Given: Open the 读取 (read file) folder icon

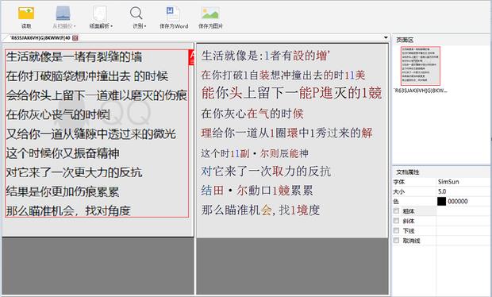Looking at the screenshot, I should (x=26, y=13).
